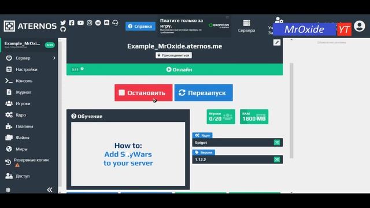Click the Обучение help icon

coord(74,116)
